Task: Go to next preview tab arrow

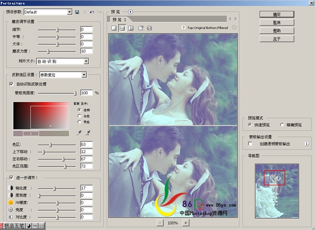Action: [236, 19]
